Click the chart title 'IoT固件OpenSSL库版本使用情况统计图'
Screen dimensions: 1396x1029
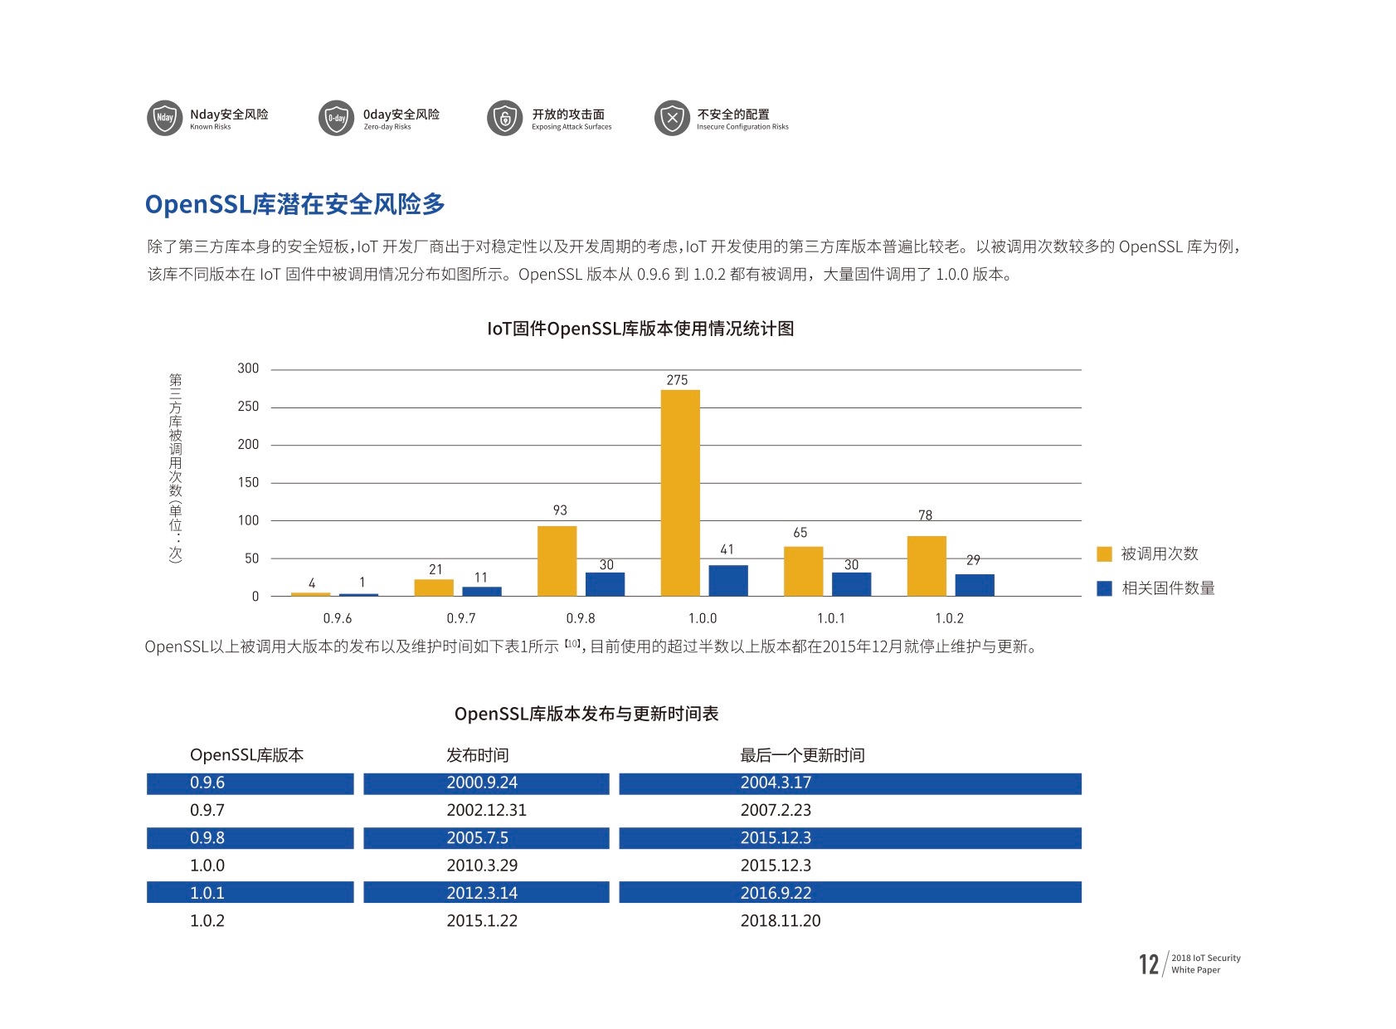(640, 329)
